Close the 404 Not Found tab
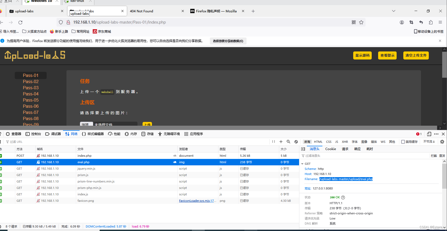 coord(183,11)
